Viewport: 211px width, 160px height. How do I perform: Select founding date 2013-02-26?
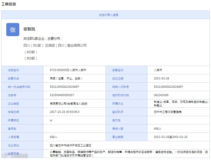(161, 79)
